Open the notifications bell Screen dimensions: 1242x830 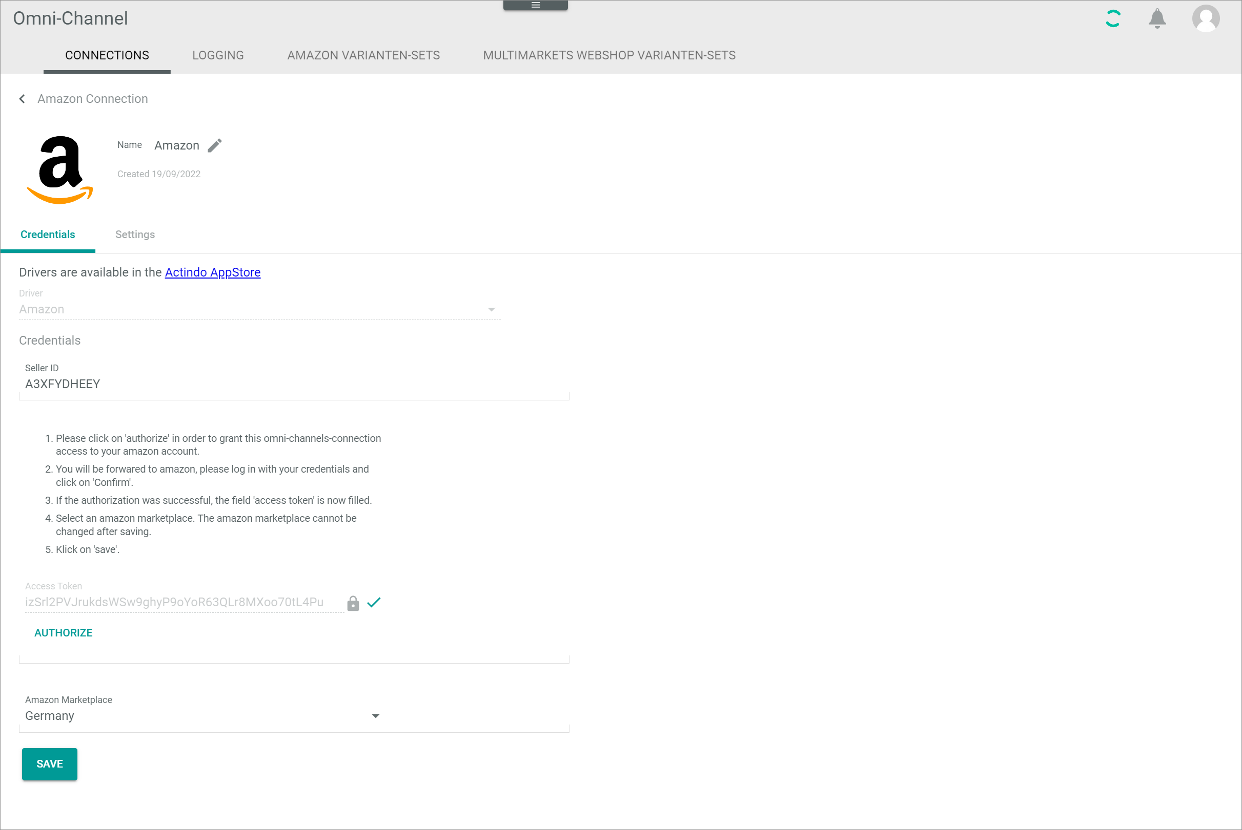tap(1157, 18)
